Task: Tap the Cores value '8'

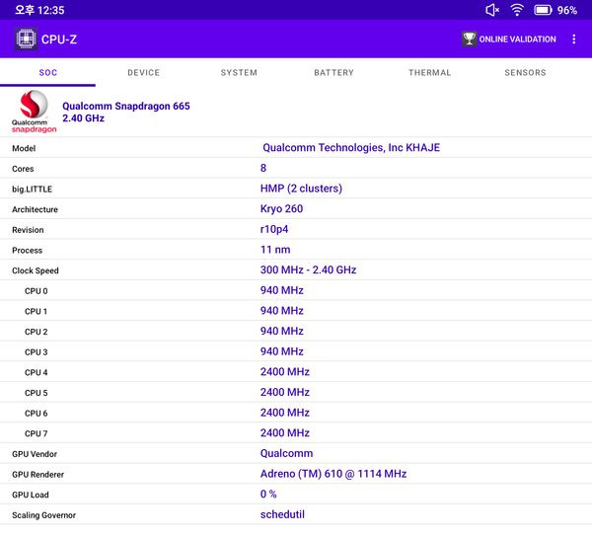Action: [263, 168]
